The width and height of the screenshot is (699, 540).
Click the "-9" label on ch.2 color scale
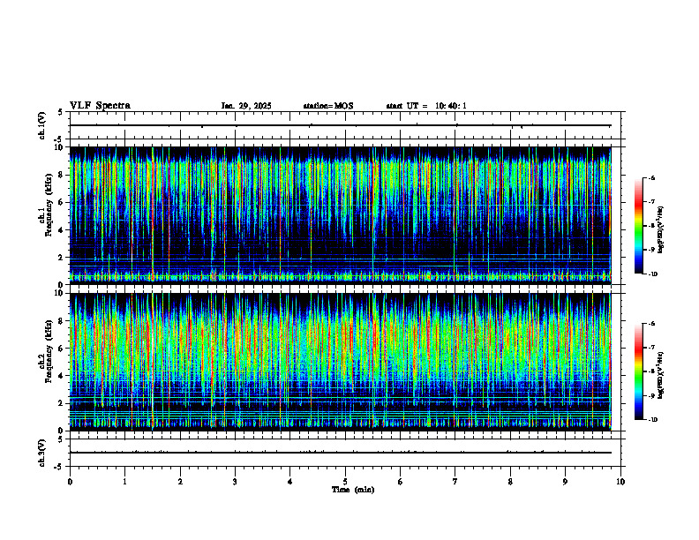tap(651, 395)
